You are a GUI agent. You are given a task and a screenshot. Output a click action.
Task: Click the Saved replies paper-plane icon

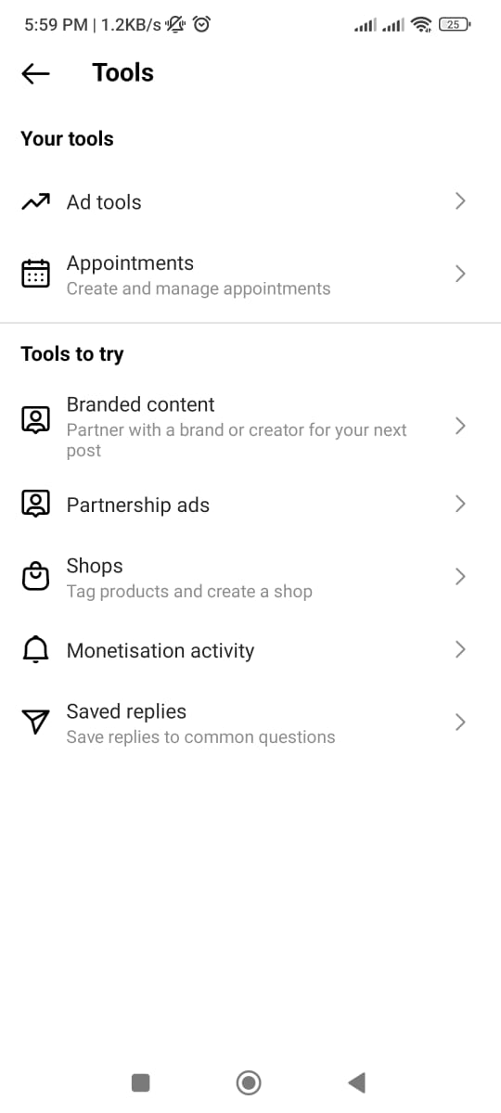click(35, 723)
